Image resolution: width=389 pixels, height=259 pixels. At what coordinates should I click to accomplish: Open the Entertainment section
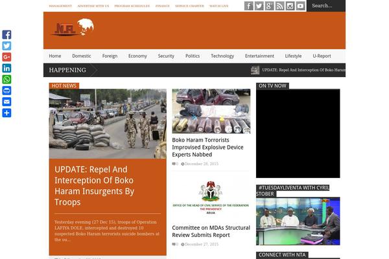[259, 56]
